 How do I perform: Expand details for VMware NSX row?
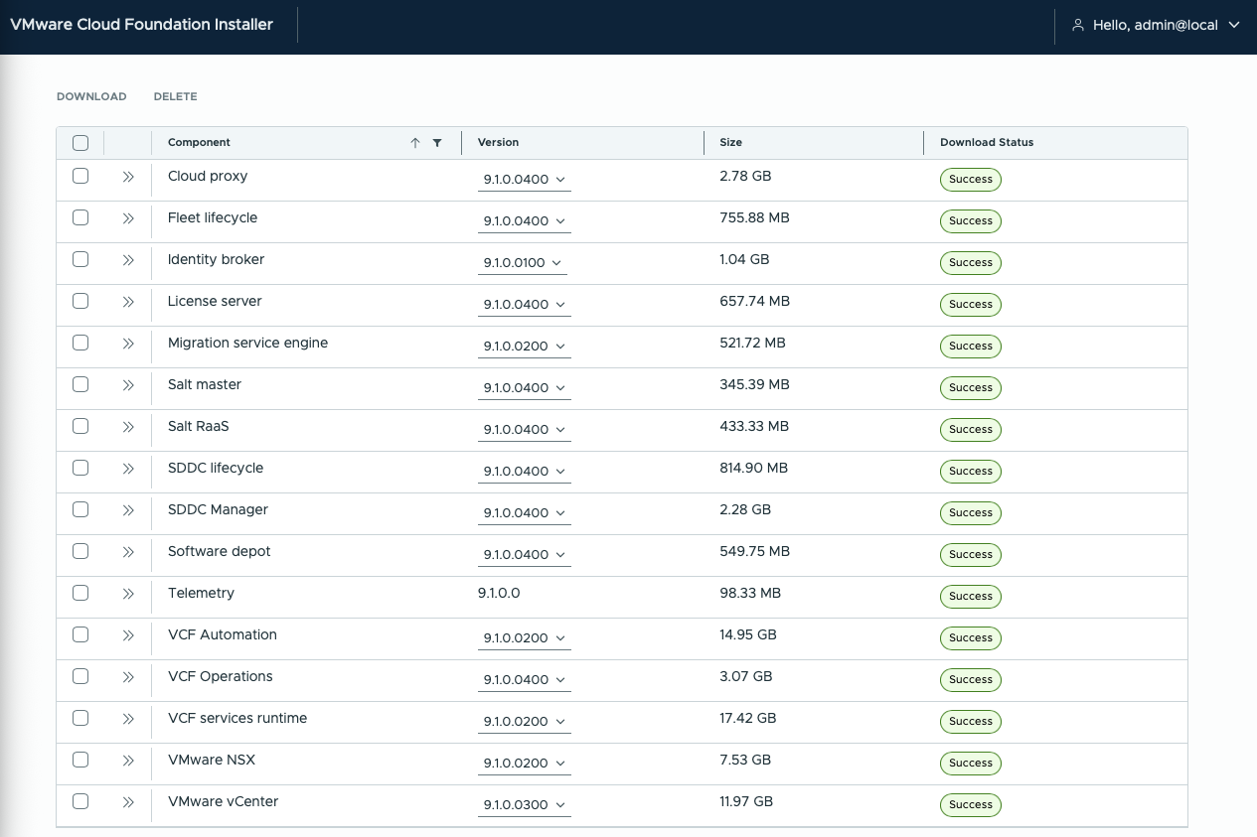(x=128, y=761)
